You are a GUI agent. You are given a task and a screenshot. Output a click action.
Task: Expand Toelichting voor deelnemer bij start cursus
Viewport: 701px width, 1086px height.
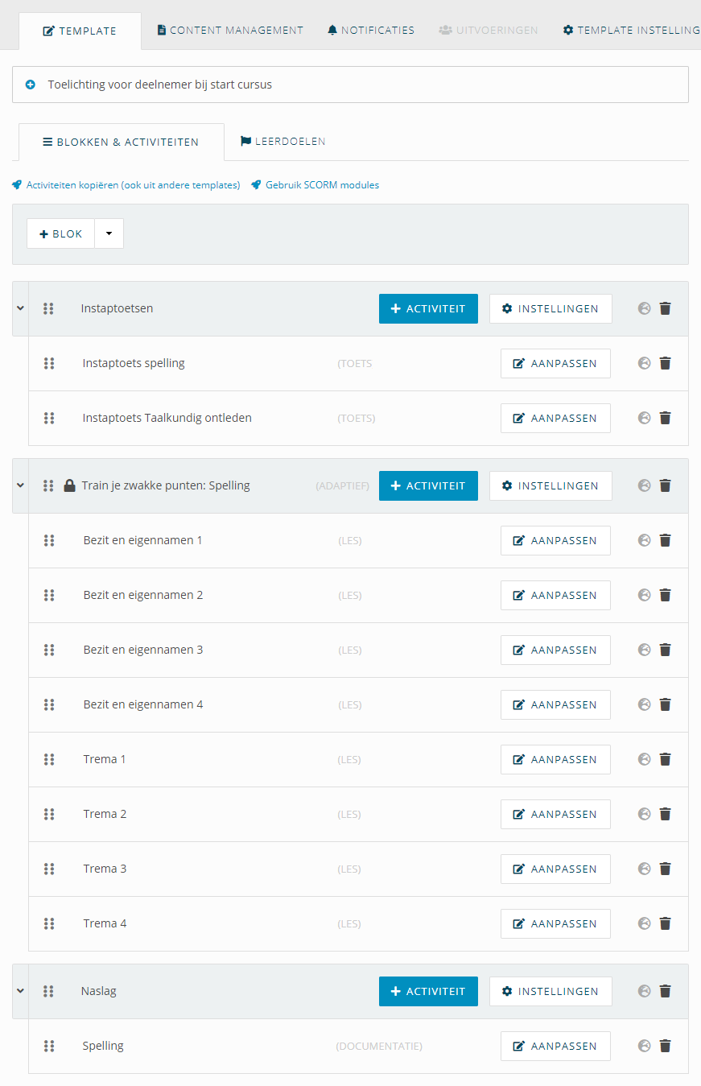pyautogui.click(x=350, y=85)
